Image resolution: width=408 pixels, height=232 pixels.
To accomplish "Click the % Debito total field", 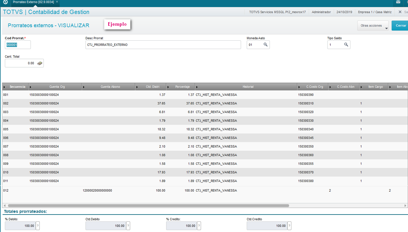I will tap(20, 226).
